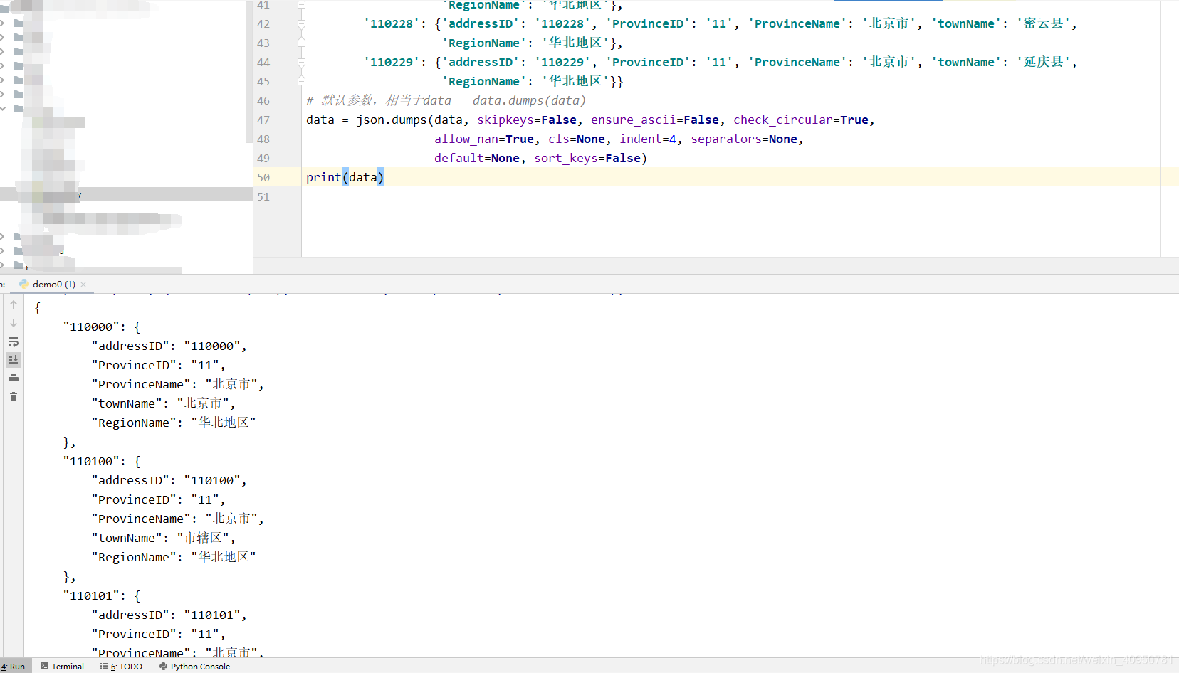
Task: Click "110100" key in console output
Action: tap(91, 461)
